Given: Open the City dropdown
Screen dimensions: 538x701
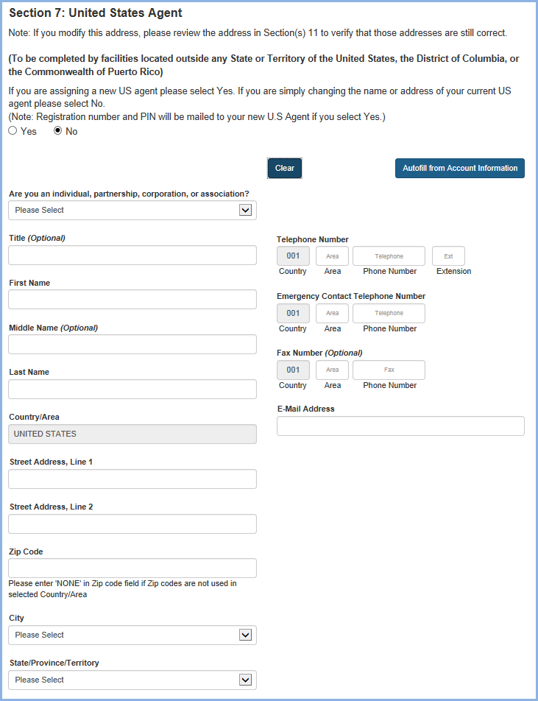Looking at the screenshot, I should pyautogui.click(x=132, y=635).
